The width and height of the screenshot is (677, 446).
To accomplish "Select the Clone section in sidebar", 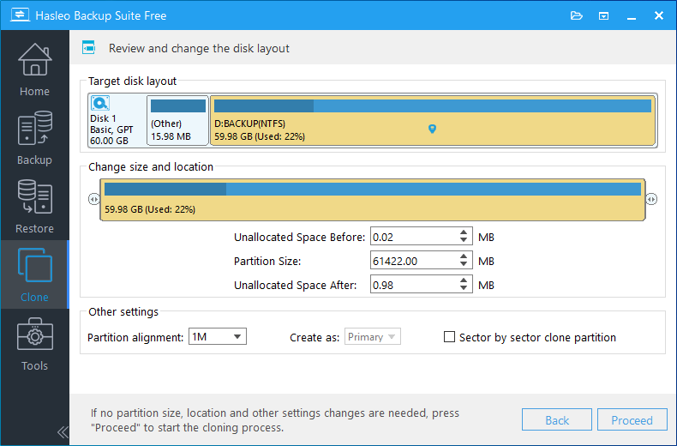I will 34,274.
